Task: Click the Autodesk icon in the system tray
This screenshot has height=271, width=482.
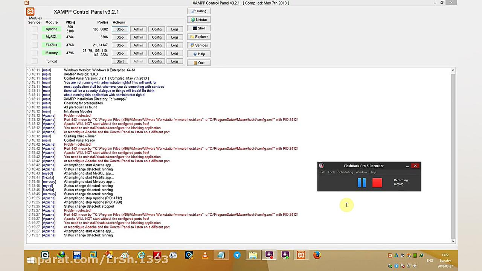Action: (397, 256)
